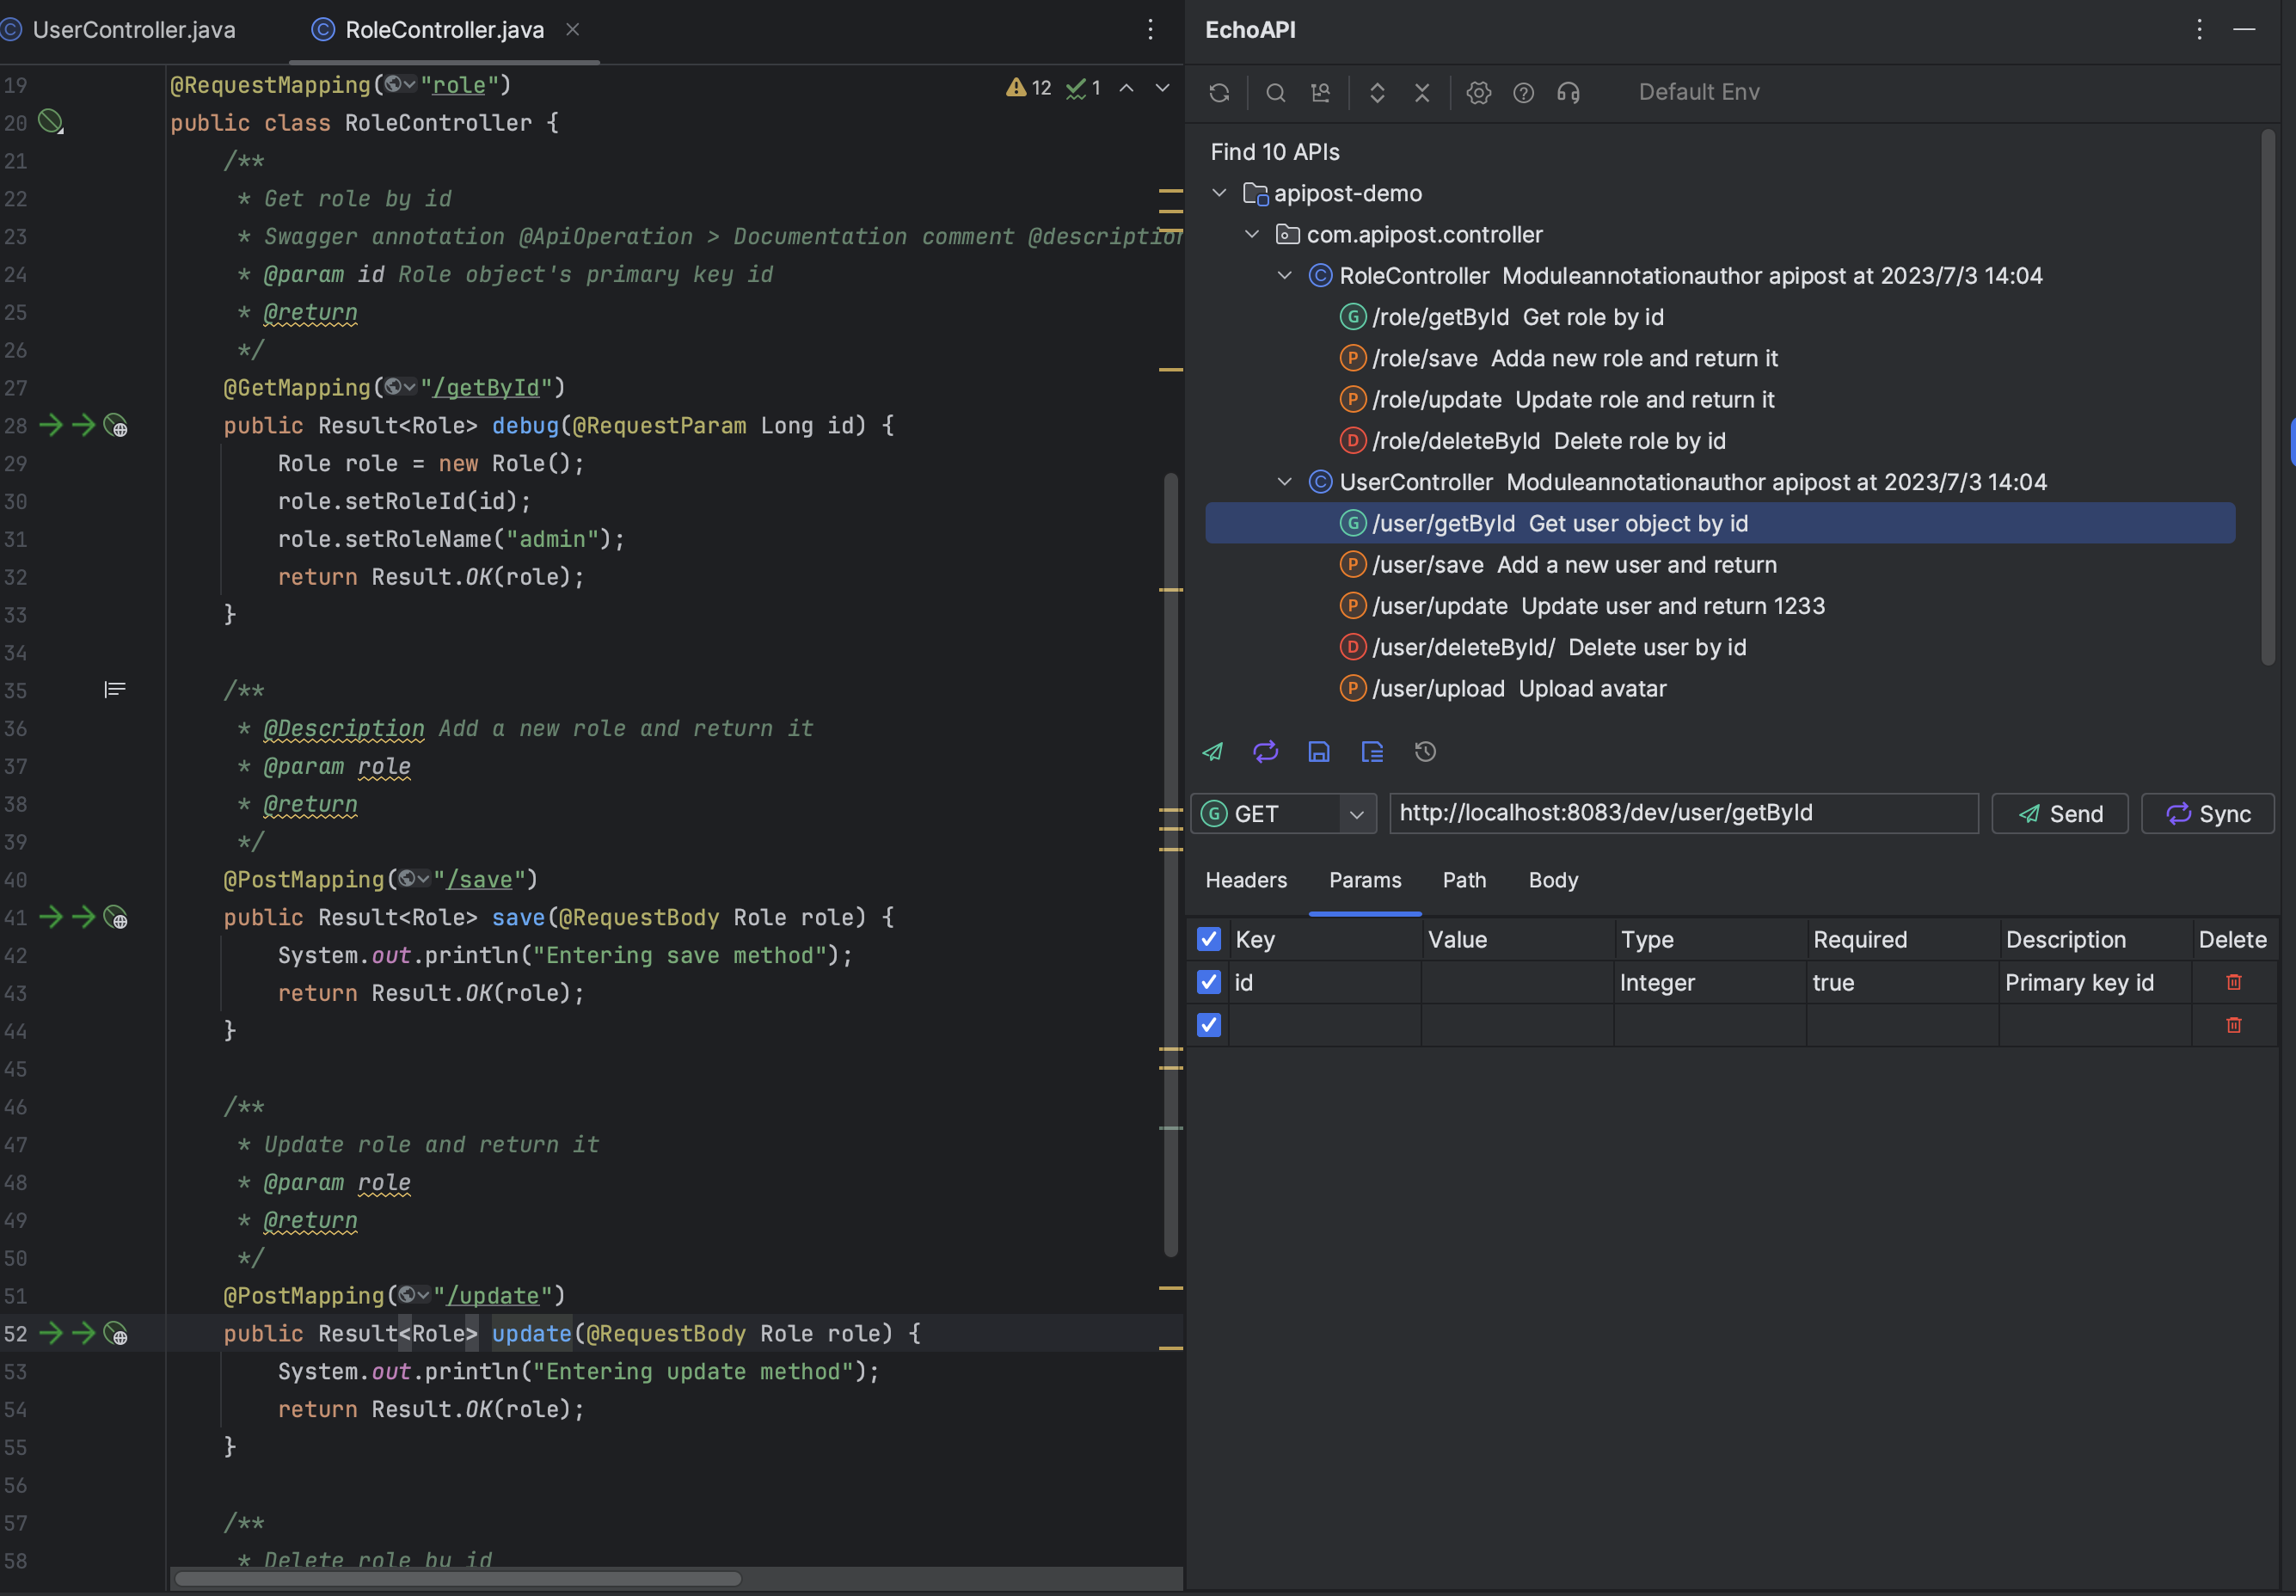Click the paper-plane send icon above URL bar
Viewport: 2296px width, 1596px height.
(1212, 752)
